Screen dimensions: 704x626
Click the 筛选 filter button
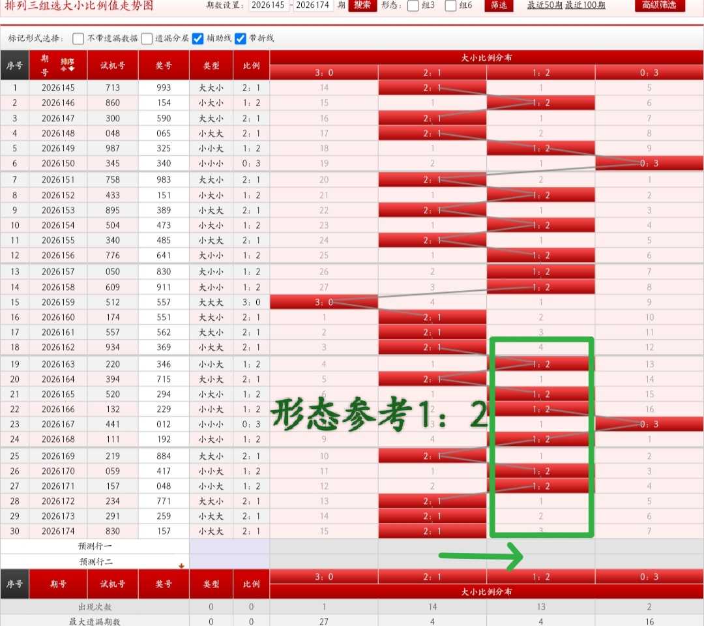click(499, 5)
